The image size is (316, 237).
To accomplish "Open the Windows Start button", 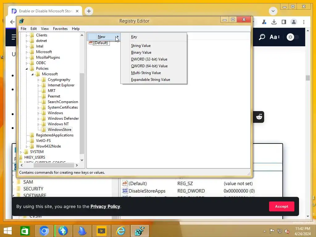I will click(8, 231).
